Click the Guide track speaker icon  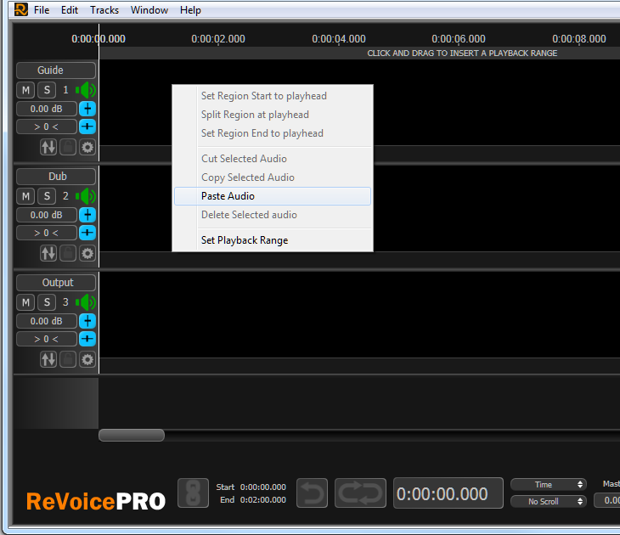(87, 90)
